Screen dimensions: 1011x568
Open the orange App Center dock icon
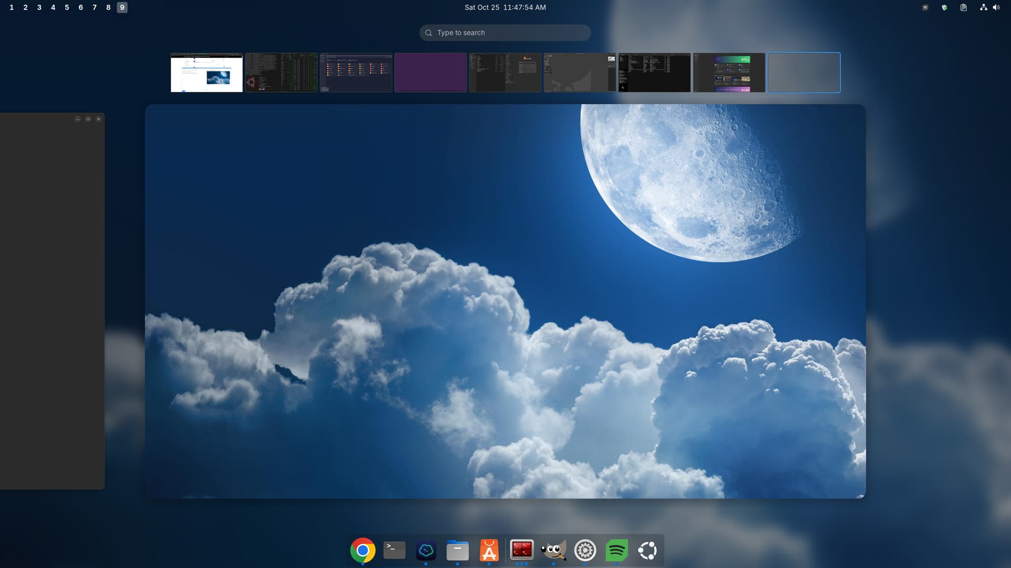pos(489,550)
